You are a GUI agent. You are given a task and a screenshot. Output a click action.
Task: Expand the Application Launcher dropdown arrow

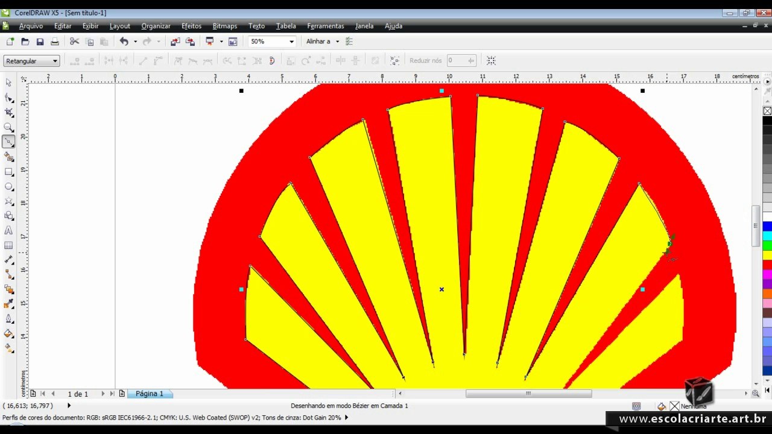tap(221, 42)
